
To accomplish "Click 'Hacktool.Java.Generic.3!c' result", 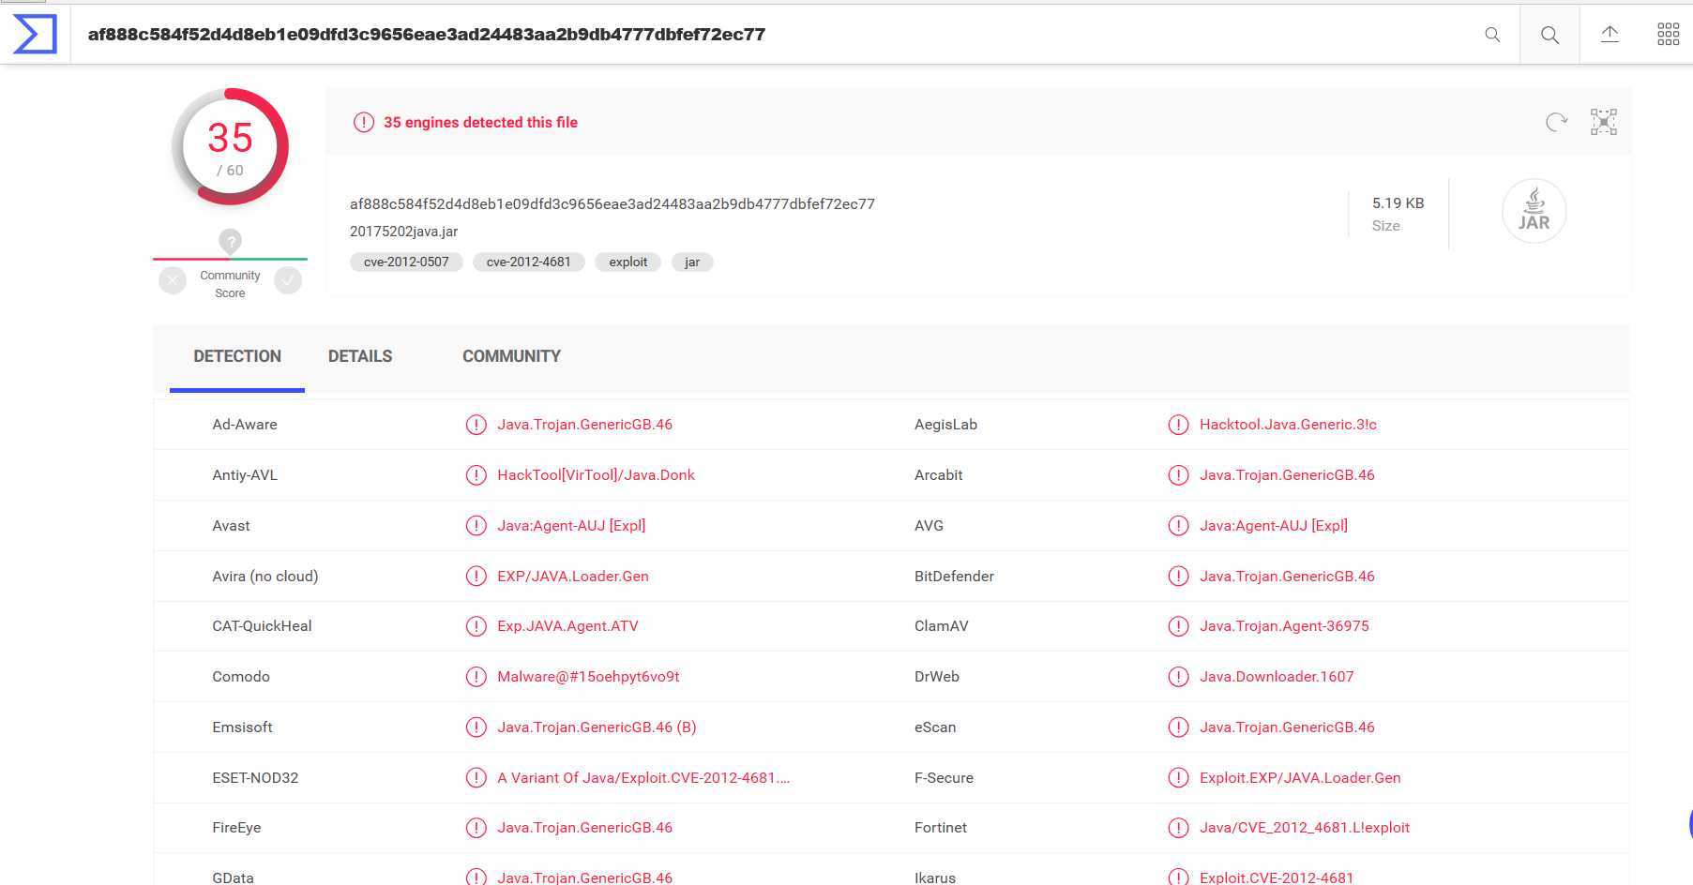I will click(x=1288, y=425).
